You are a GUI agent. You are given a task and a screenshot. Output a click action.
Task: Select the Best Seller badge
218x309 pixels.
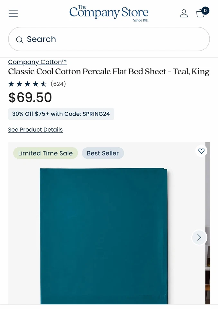click(103, 153)
